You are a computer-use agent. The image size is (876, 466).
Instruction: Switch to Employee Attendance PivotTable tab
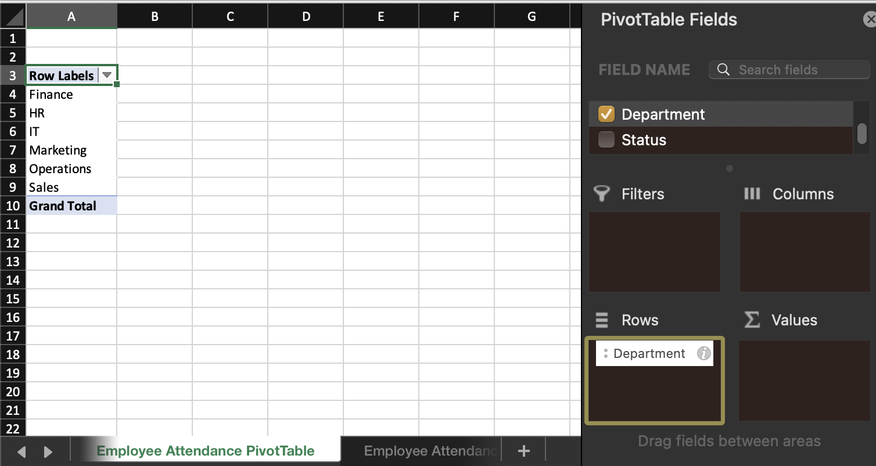click(206, 451)
